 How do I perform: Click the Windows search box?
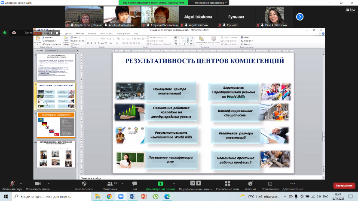(x=52, y=196)
